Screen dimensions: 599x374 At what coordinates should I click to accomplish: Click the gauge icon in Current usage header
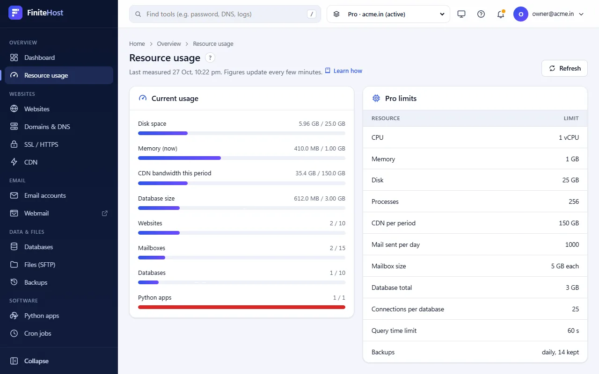(x=143, y=98)
